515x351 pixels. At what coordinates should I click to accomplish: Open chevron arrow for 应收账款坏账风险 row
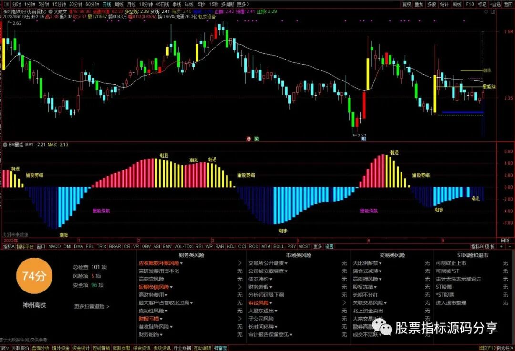coord(240,263)
